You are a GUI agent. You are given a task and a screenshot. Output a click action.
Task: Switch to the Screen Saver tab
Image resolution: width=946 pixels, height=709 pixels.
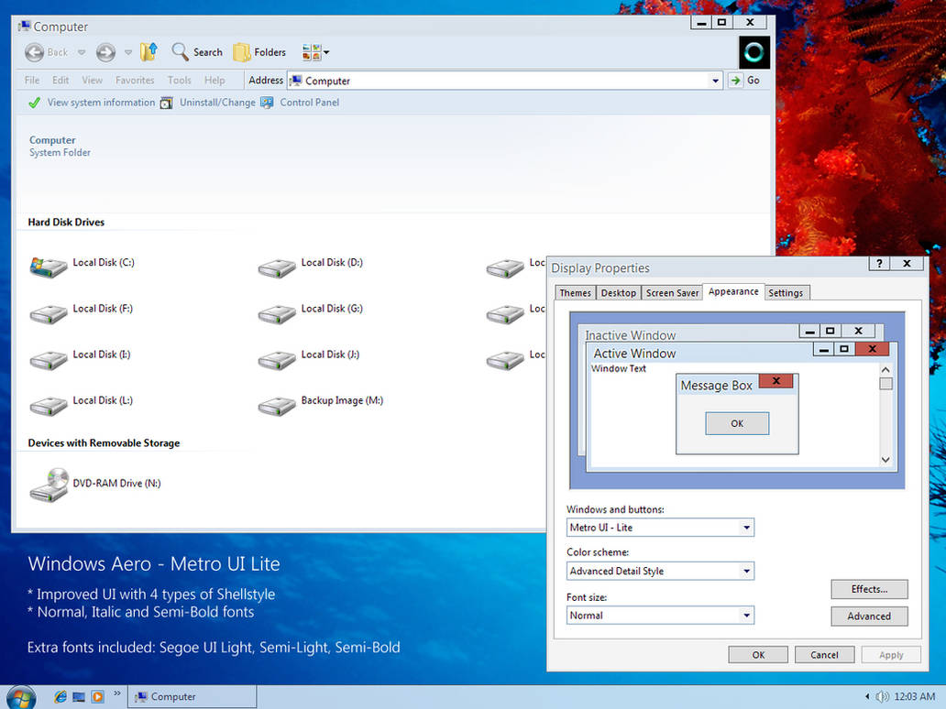click(x=672, y=292)
